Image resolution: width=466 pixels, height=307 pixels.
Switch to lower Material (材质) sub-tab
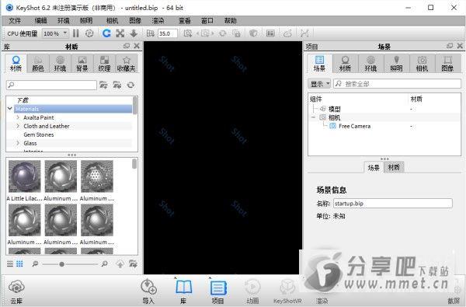(x=394, y=167)
